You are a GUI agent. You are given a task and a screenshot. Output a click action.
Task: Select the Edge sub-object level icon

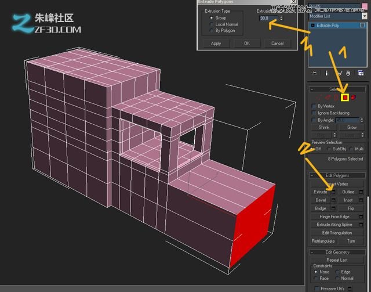pyautogui.click(x=328, y=98)
